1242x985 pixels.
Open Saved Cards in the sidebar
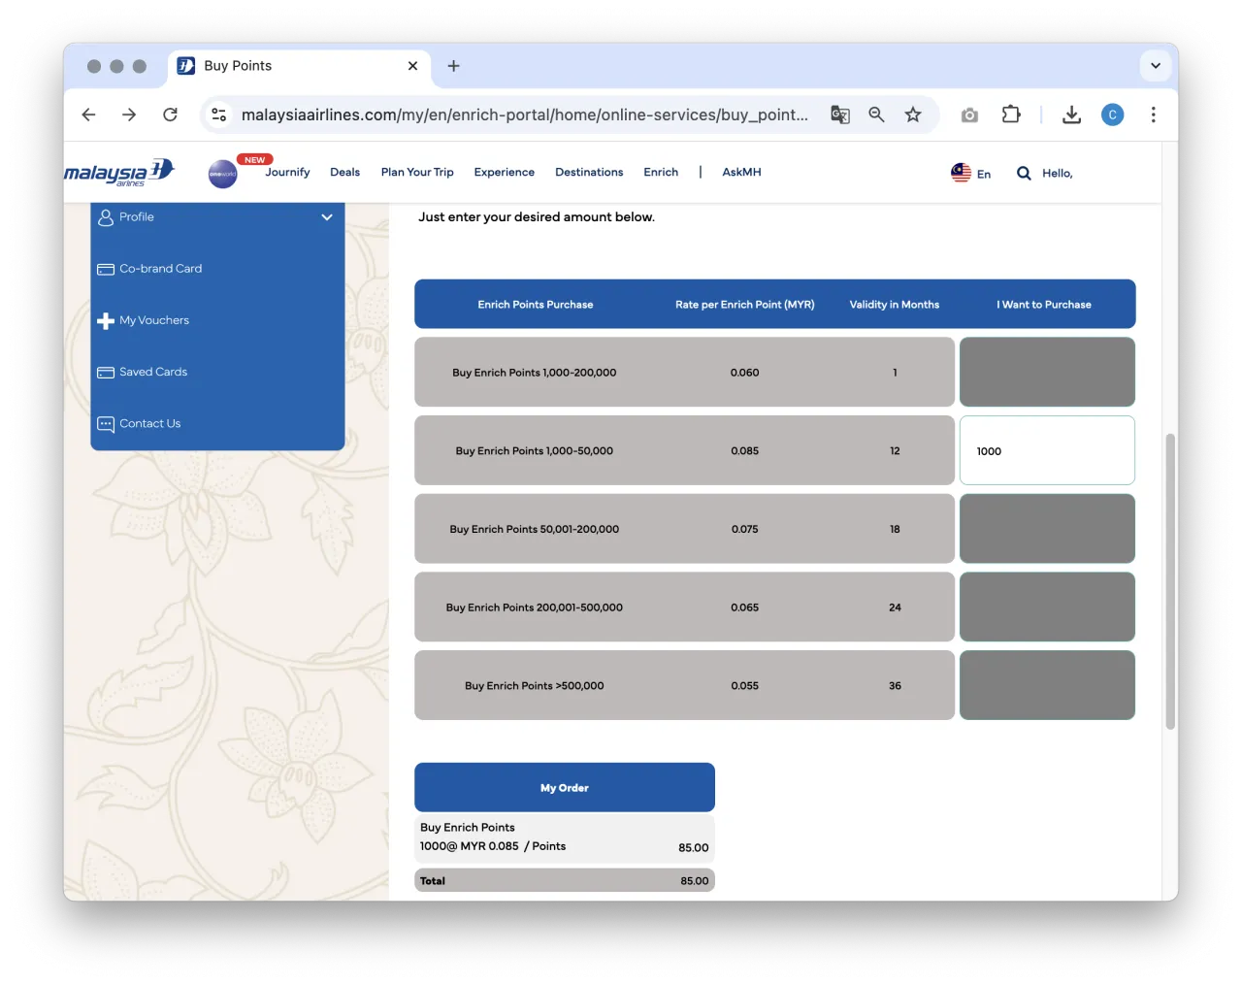point(153,372)
